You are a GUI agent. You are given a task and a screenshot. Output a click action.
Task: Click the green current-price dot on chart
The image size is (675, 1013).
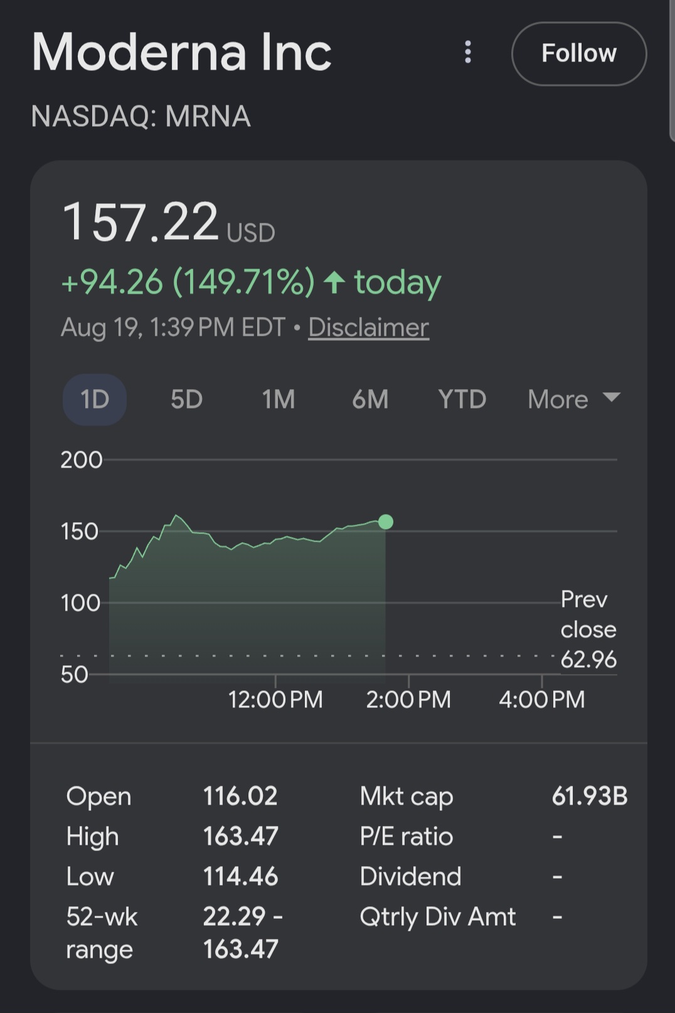[386, 522]
